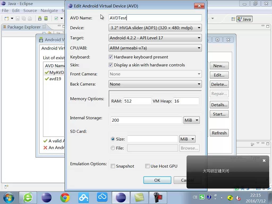Click the checkmark task icon in Eclipse toolbar
Image resolution: width=272 pixels, height=204 pixels.
click(56, 18)
